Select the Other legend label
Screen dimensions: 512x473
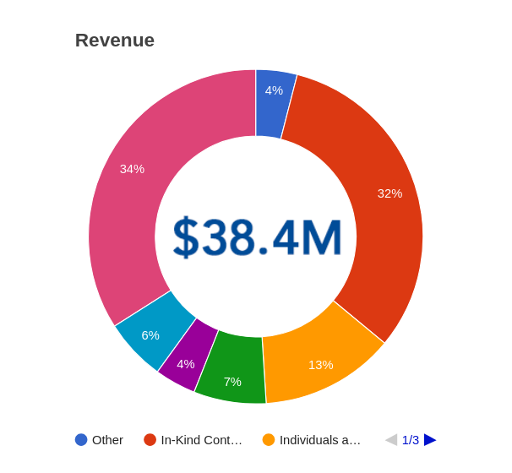[107, 440]
